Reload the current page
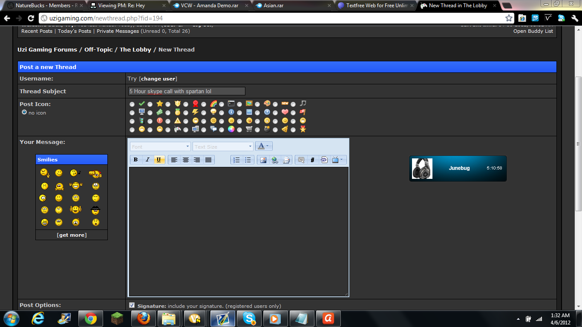The image size is (582, 327). point(31,18)
